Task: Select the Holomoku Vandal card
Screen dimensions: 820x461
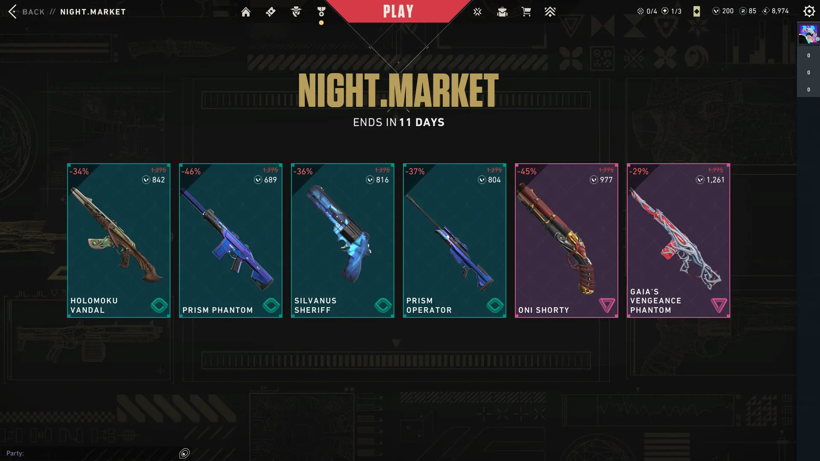Action: pos(119,241)
